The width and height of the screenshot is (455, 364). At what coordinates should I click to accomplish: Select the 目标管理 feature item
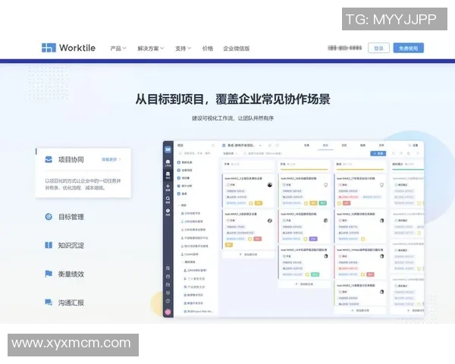pos(64,217)
